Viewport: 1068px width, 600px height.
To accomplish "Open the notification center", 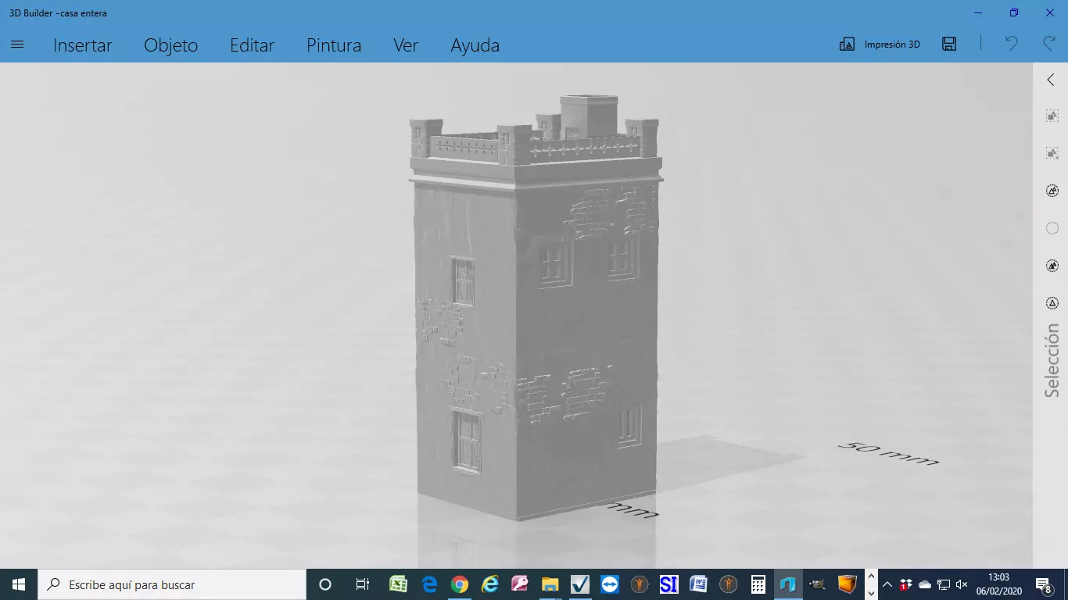I will point(1044,584).
